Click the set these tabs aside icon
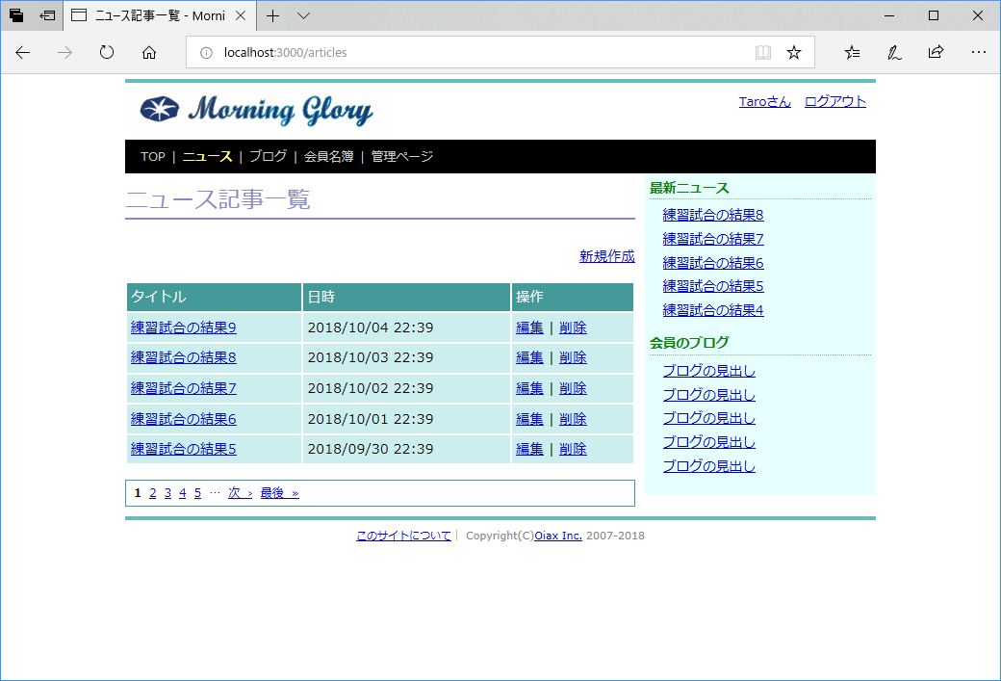This screenshot has width=1001, height=681. point(47,15)
